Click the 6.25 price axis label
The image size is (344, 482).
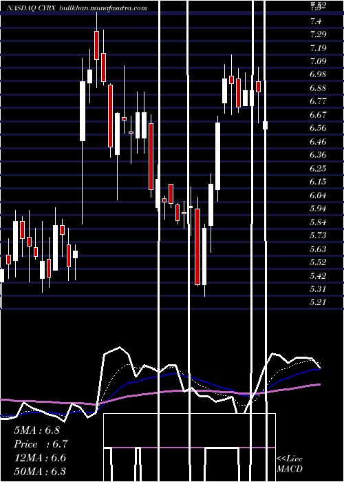[x=318, y=168]
